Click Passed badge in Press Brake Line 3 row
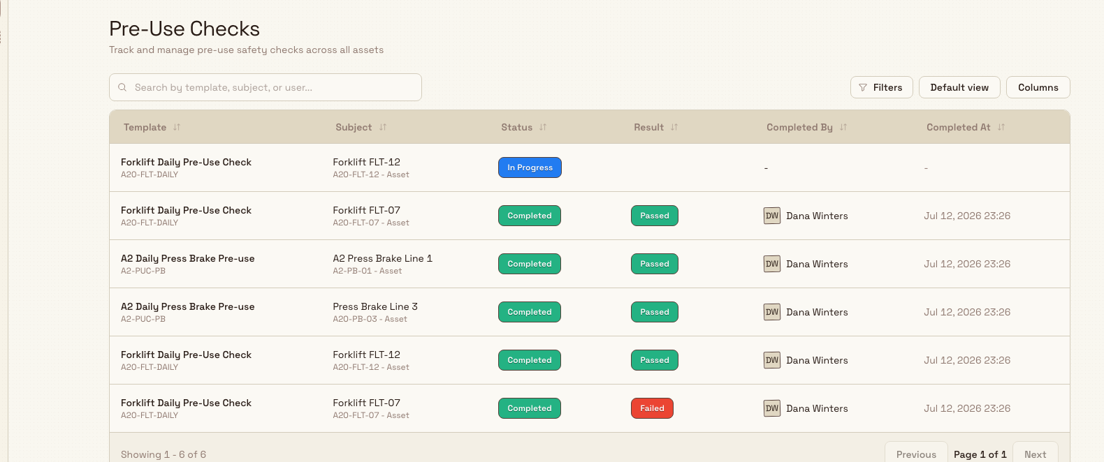This screenshot has height=462, width=1104. (655, 312)
